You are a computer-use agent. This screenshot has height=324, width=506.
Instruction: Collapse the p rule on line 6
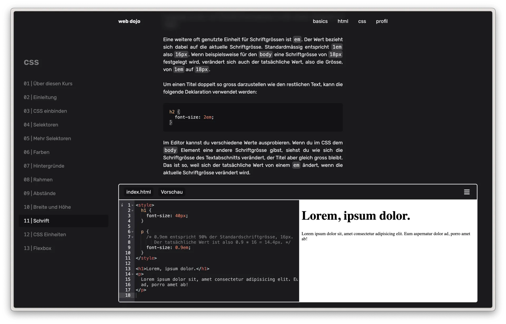click(x=133, y=231)
